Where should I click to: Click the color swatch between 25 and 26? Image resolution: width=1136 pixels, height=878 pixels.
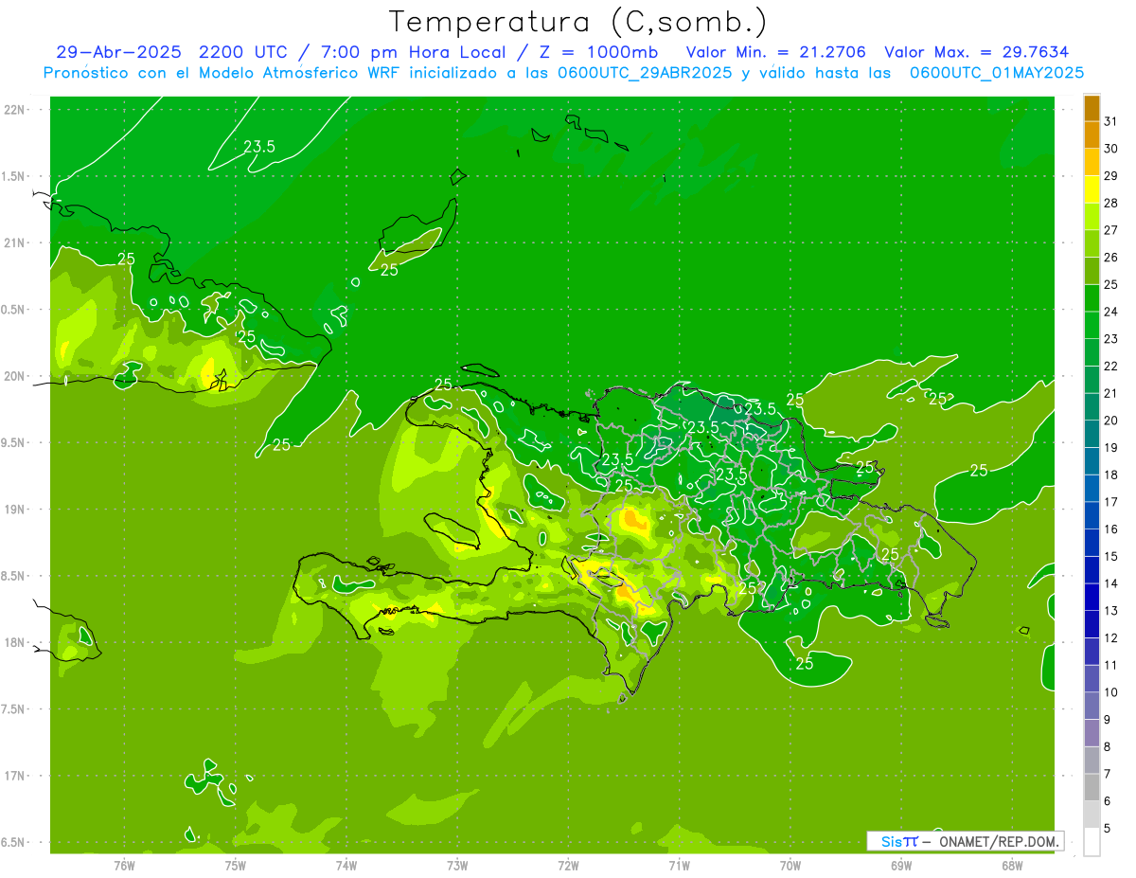pos(1092,271)
